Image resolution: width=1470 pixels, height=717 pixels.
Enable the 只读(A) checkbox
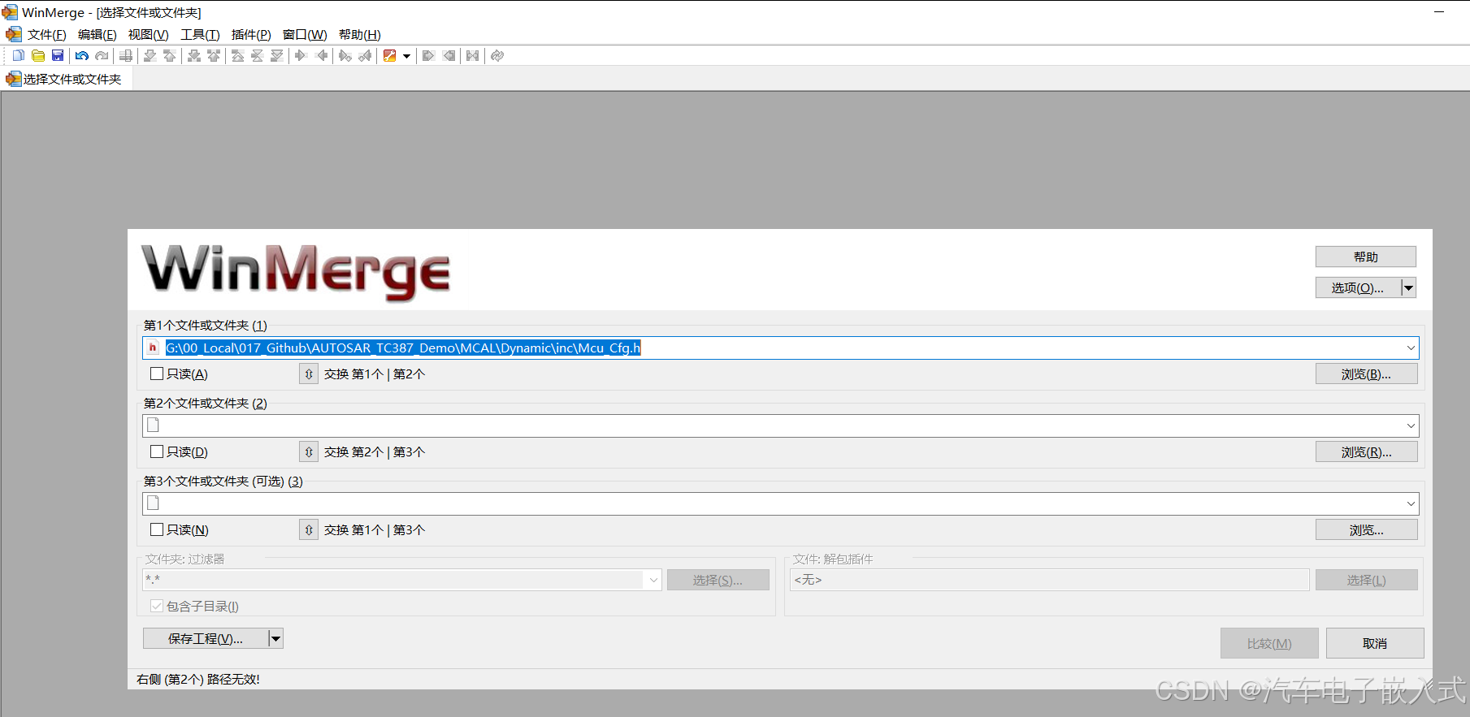click(157, 374)
